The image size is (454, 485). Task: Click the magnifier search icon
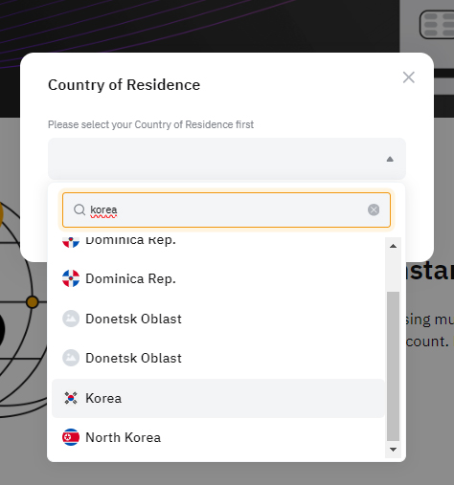point(79,209)
